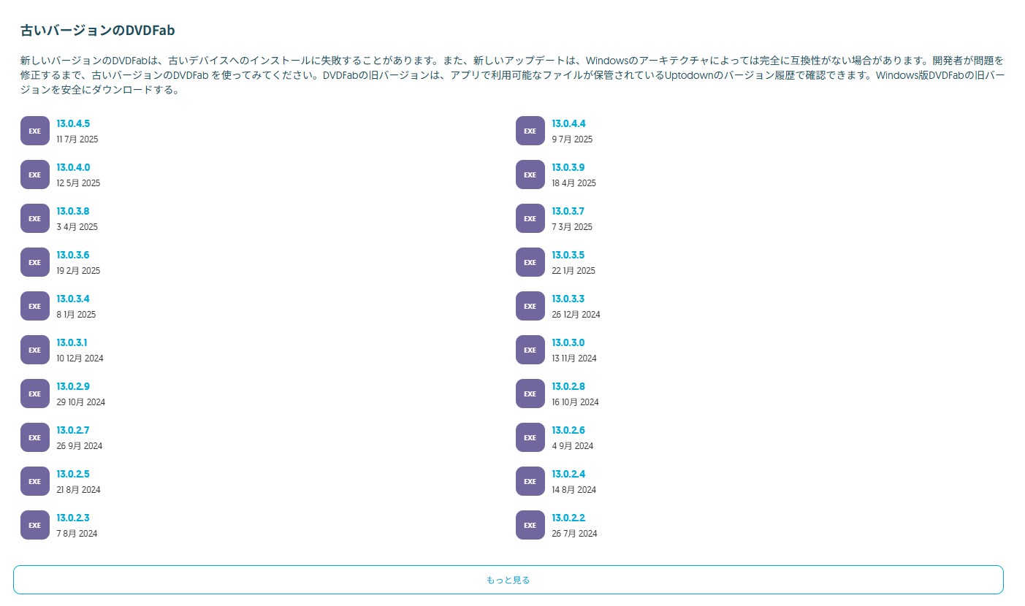Follow the 13.0.2.5 version link

click(73, 475)
